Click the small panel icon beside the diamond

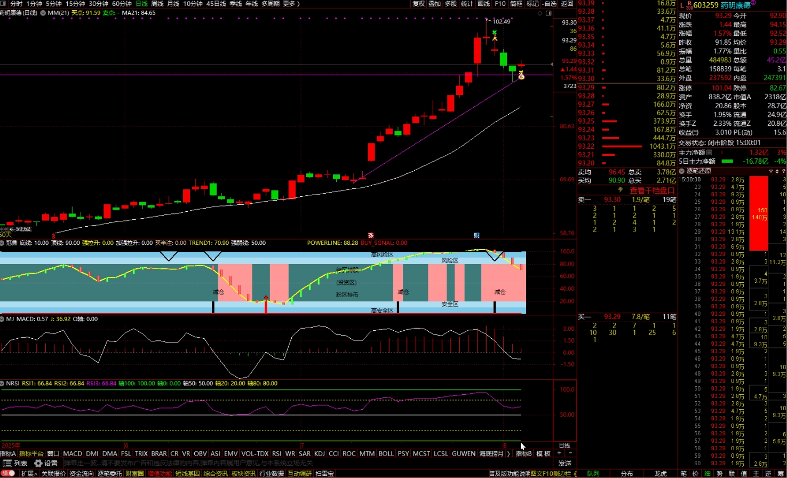(x=548, y=13)
